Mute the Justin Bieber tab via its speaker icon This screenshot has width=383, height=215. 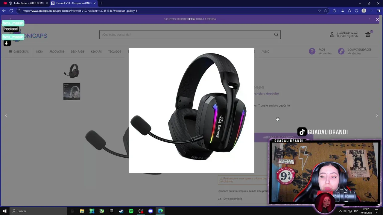click(10, 3)
